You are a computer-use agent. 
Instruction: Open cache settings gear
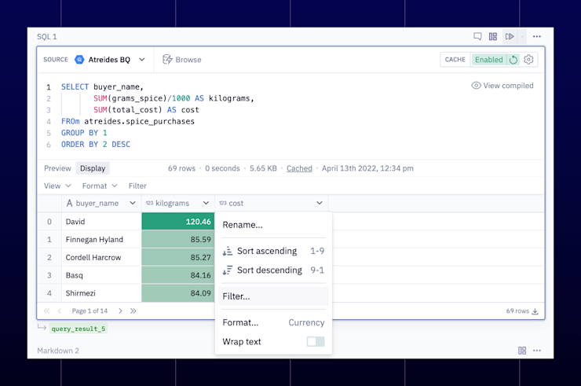(x=528, y=60)
